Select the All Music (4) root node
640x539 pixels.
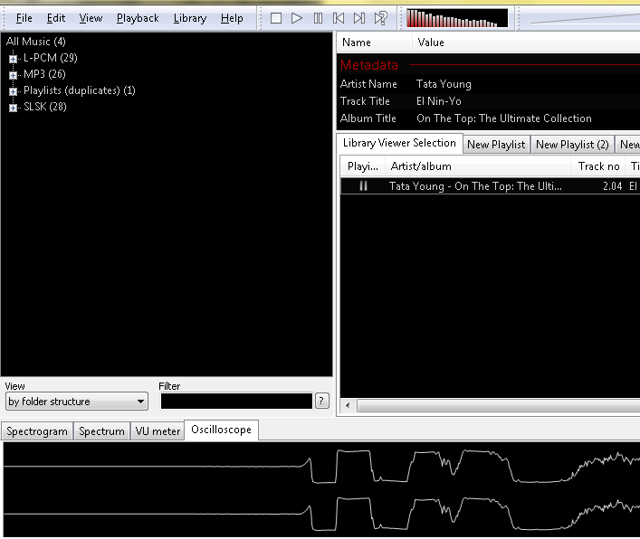36,42
